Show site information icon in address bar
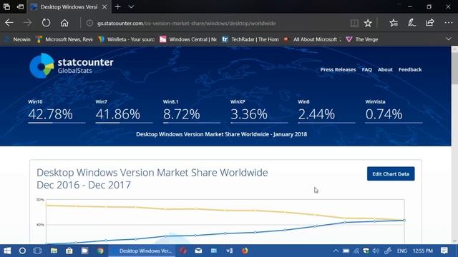 tap(89, 23)
